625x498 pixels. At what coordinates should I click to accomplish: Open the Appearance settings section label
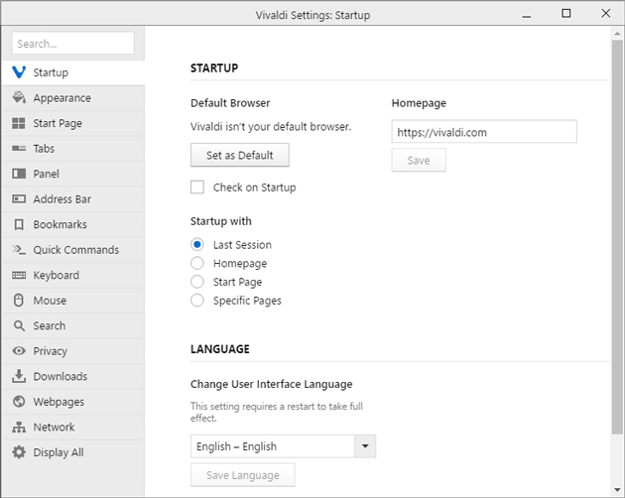[x=62, y=97]
